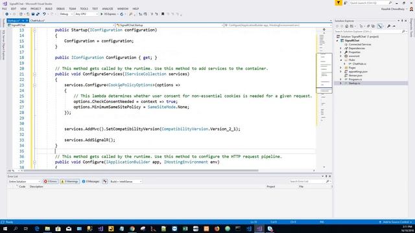Screen dimensions: 415x233
Task: Select ChatHub.cs in Solution Explorer
Action: pyautogui.click(x=359, y=63)
